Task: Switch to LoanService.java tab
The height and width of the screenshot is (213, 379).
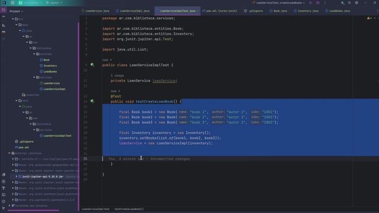Action: [x=95, y=11]
